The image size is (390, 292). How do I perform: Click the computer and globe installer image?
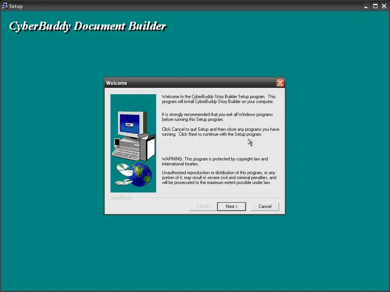(x=133, y=143)
